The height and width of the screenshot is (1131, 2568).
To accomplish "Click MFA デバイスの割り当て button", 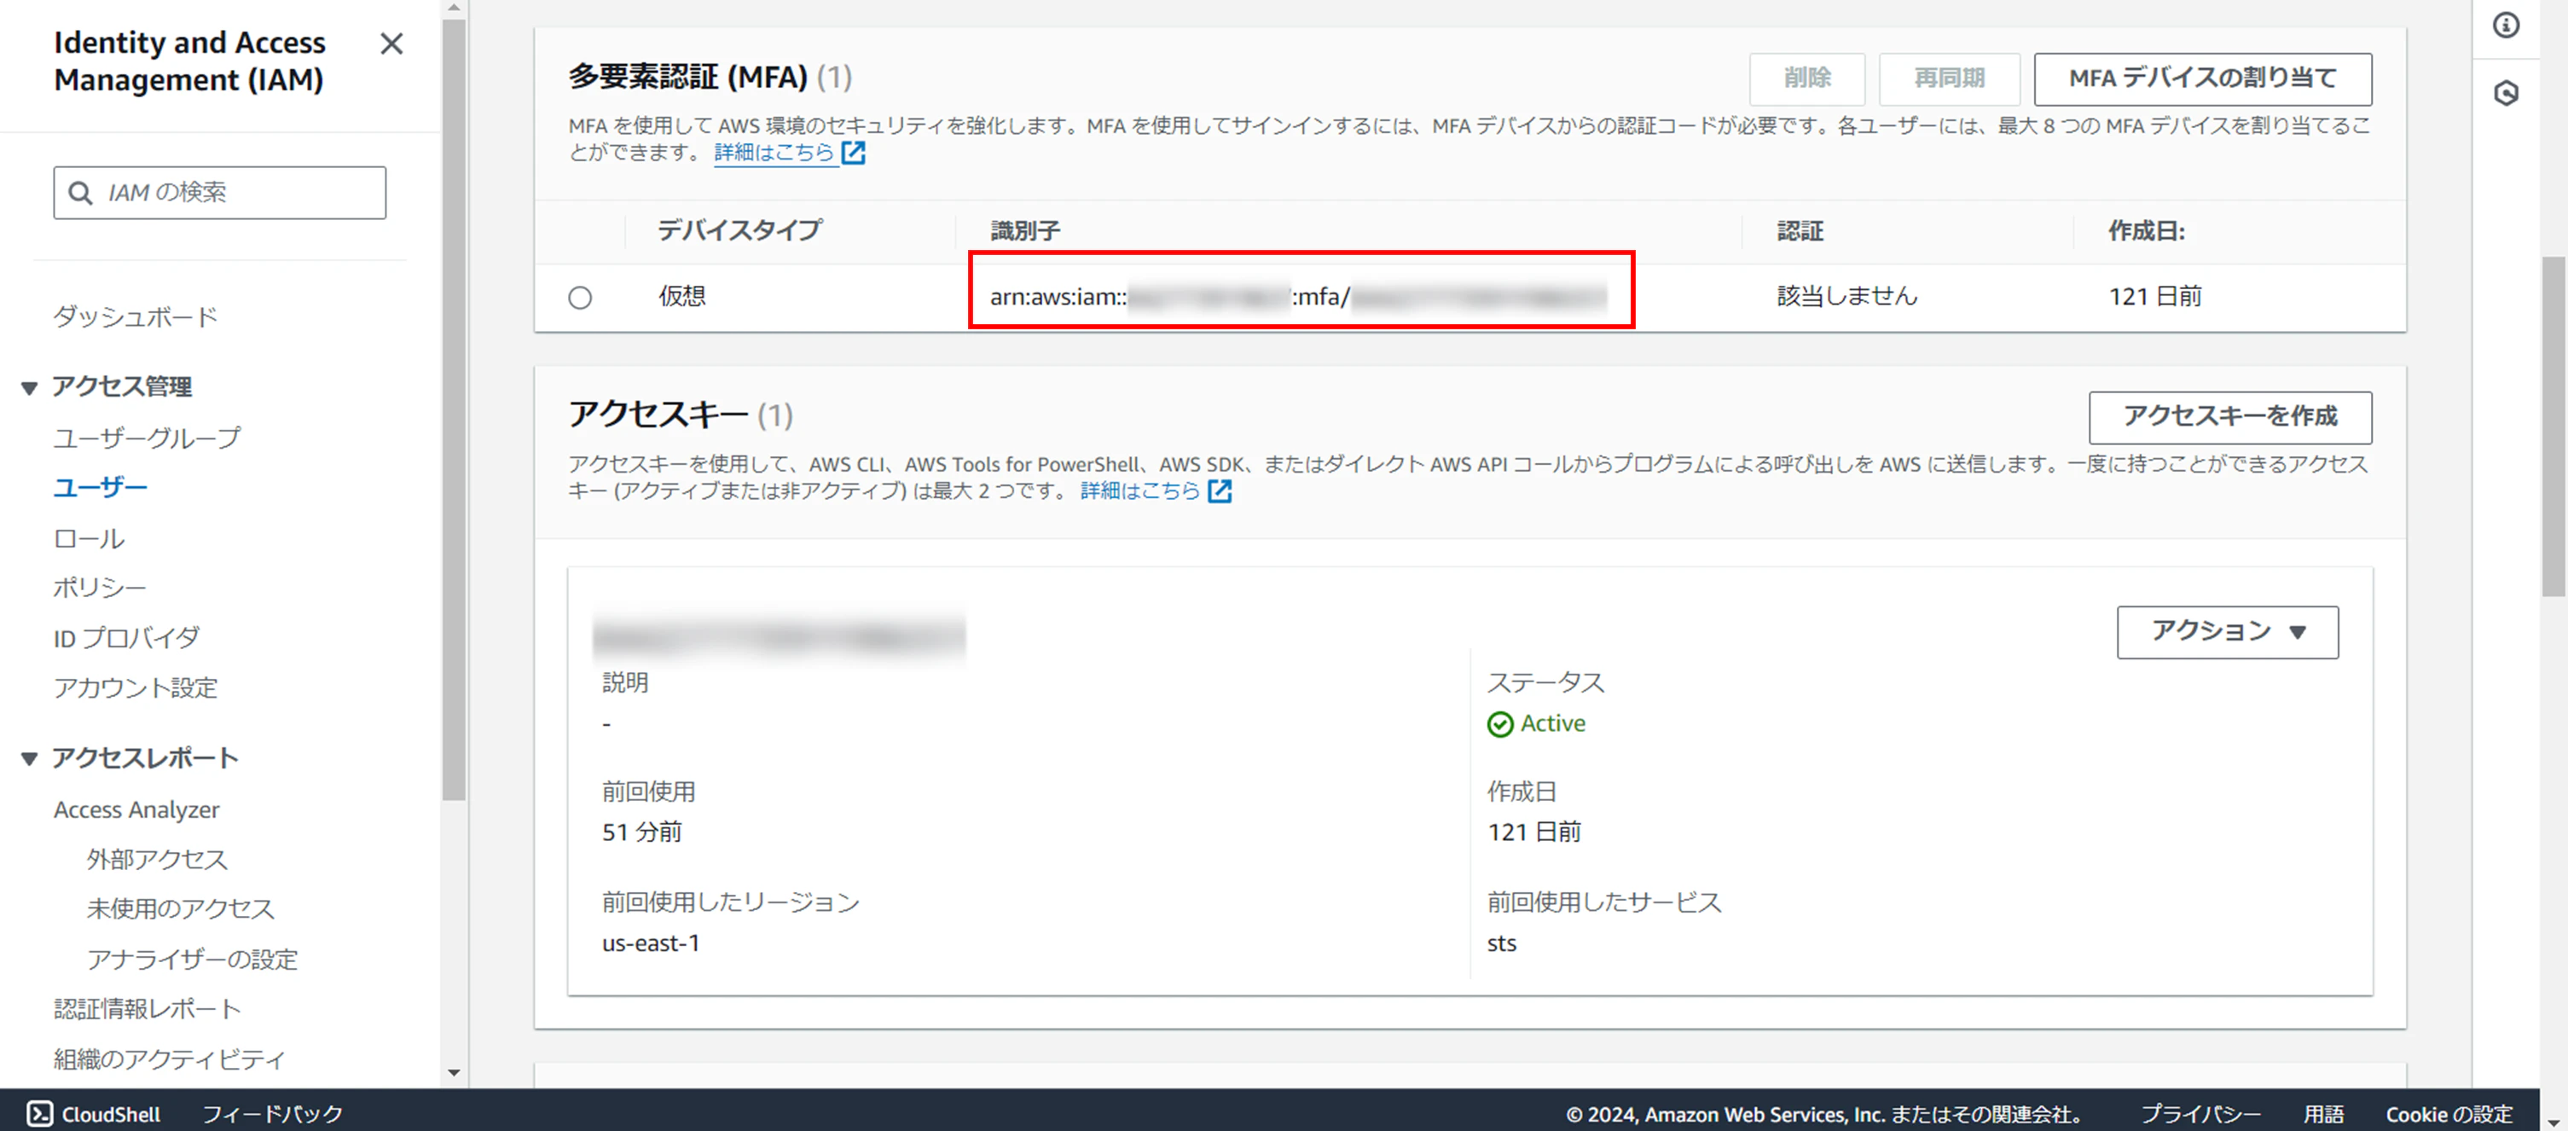I will click(2202, 78).
